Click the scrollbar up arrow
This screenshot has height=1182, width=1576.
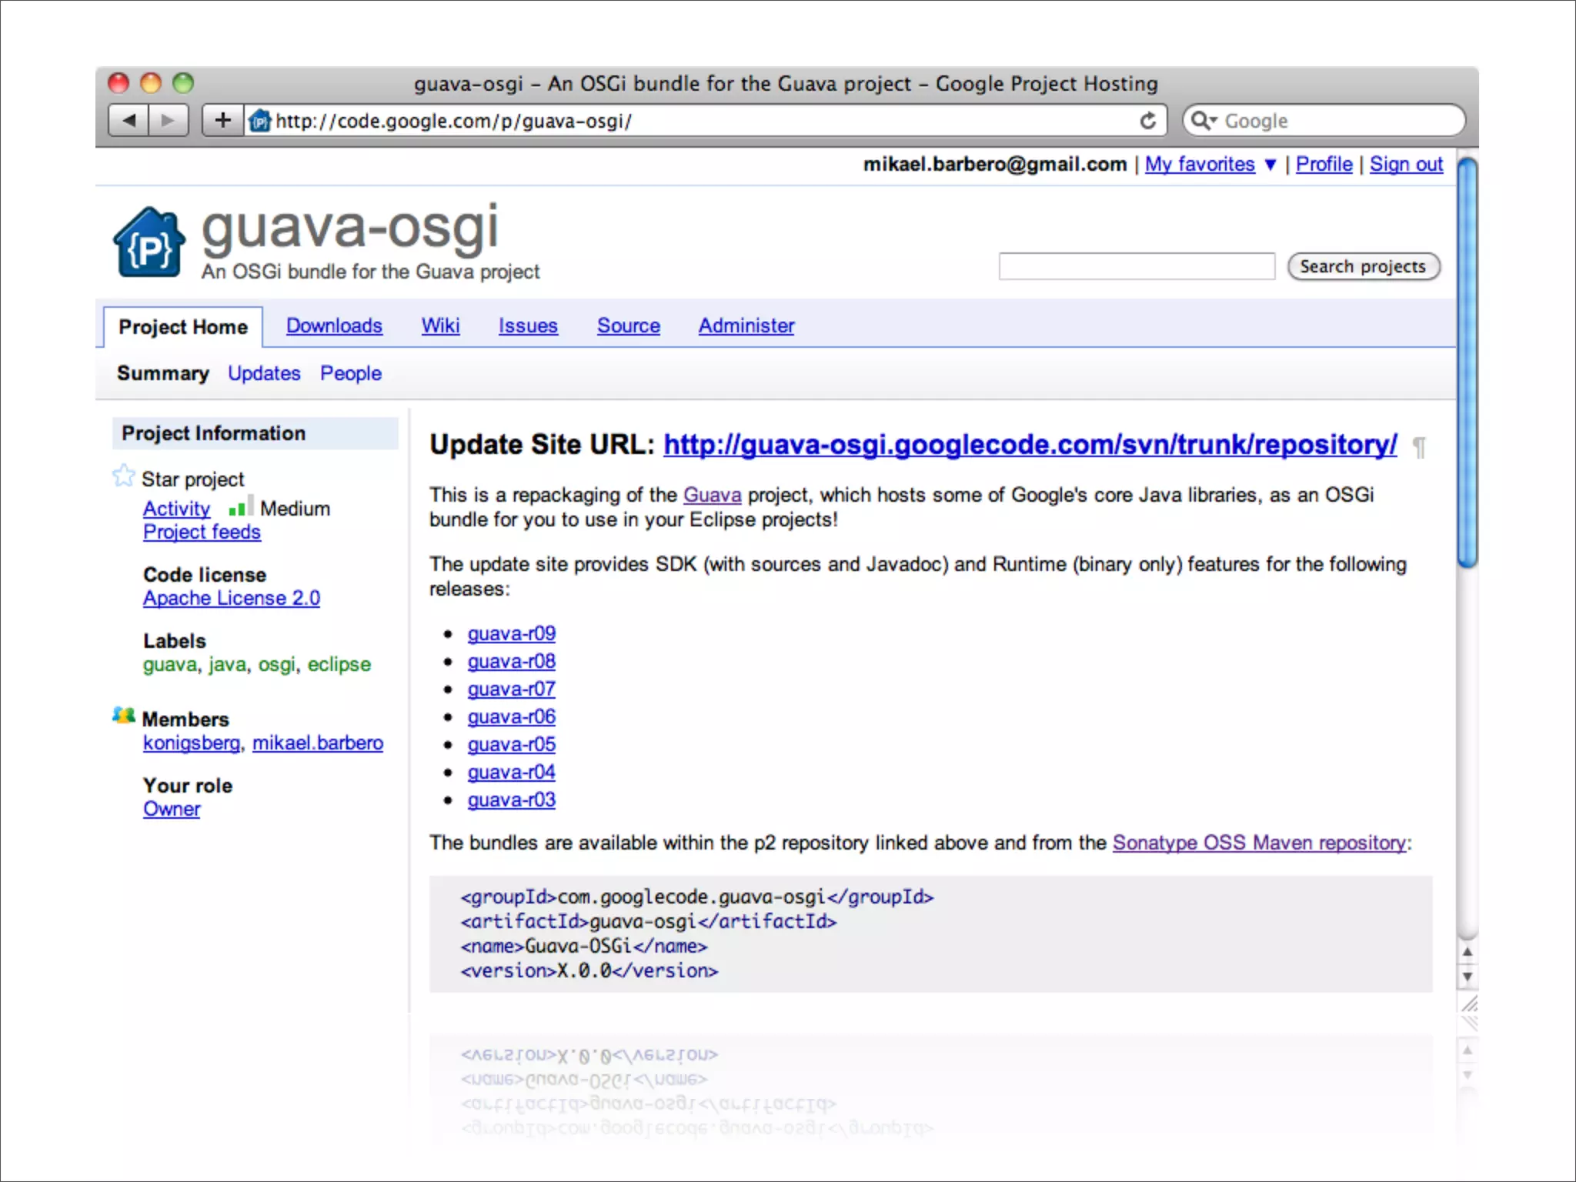tap(1467, 952)
